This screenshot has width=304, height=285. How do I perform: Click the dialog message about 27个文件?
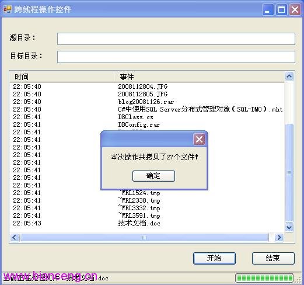[x=154, y=157]
